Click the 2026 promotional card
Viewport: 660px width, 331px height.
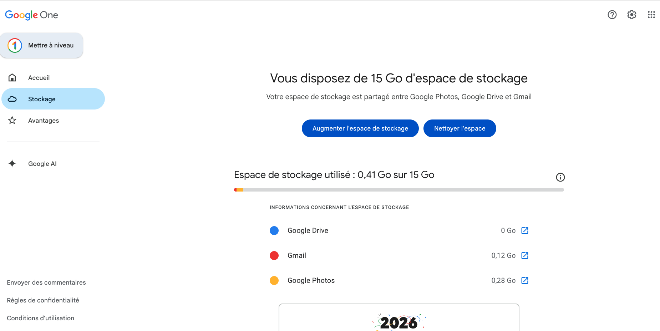[398, 318]
